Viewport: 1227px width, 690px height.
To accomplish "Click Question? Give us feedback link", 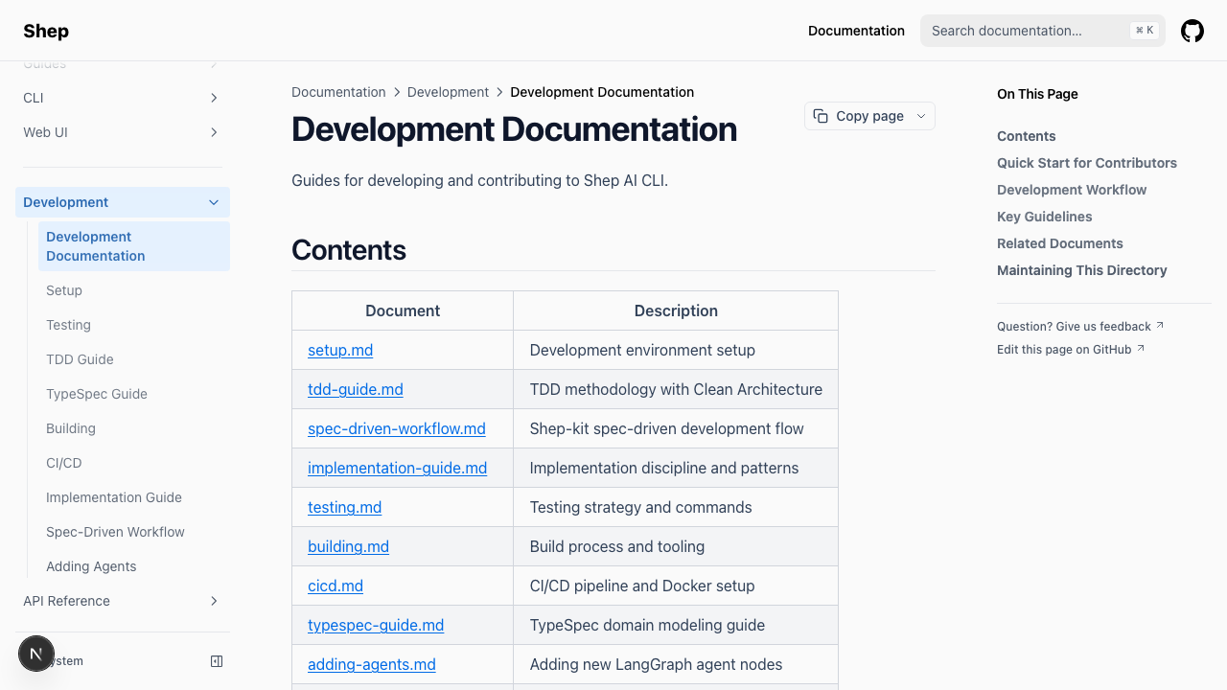I will tap(1080, 326).
